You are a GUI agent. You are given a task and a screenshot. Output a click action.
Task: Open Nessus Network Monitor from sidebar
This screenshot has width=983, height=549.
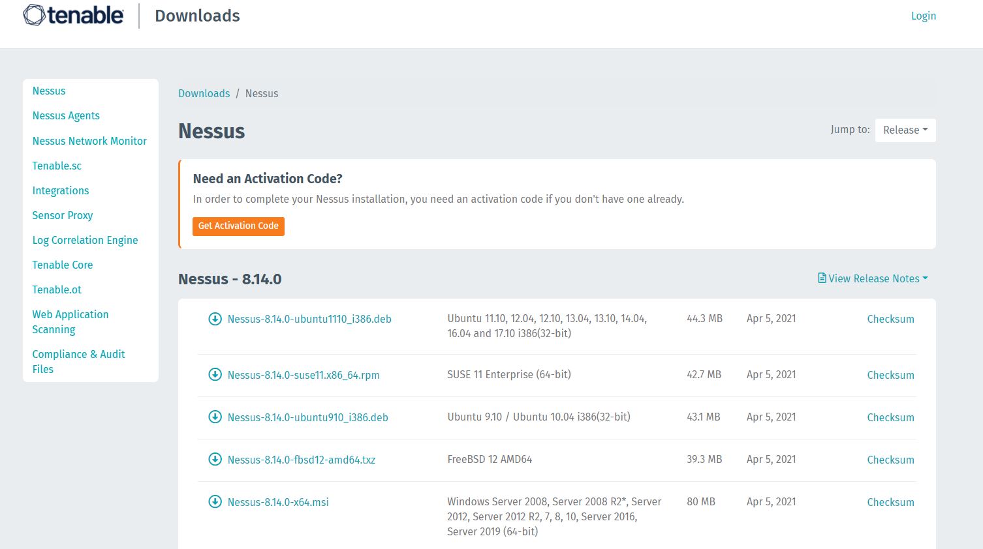point(89,141)
